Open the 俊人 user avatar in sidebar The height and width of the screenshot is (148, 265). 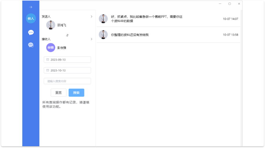point(31,19)
